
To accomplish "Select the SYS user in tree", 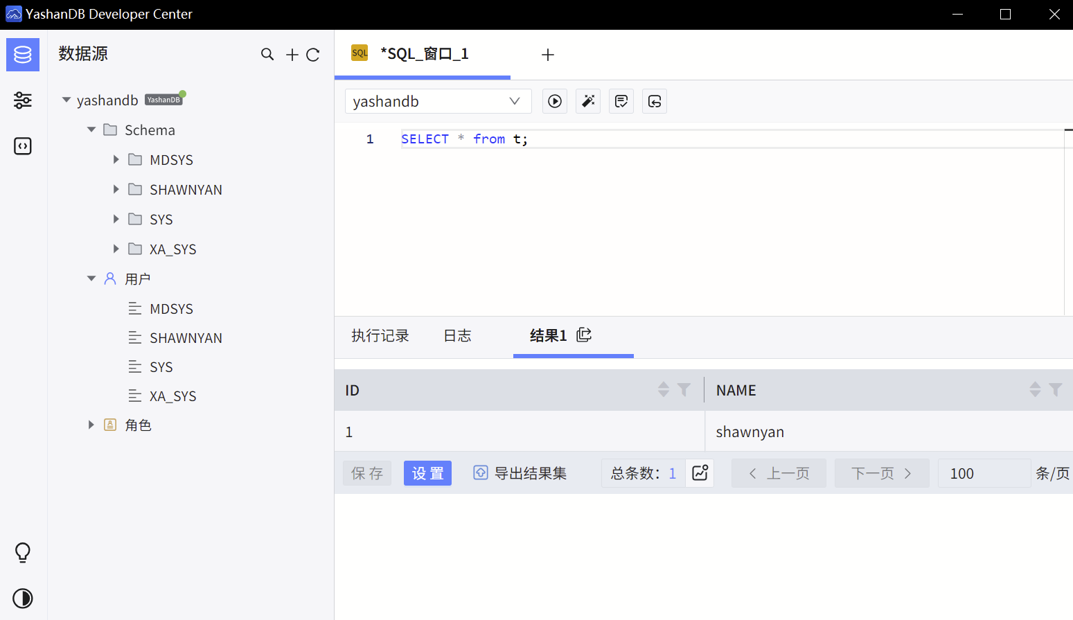I will 161,367.
